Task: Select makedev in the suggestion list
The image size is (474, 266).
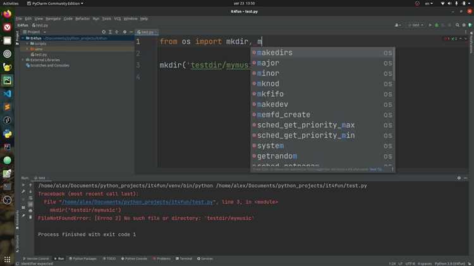Action: 322,104
